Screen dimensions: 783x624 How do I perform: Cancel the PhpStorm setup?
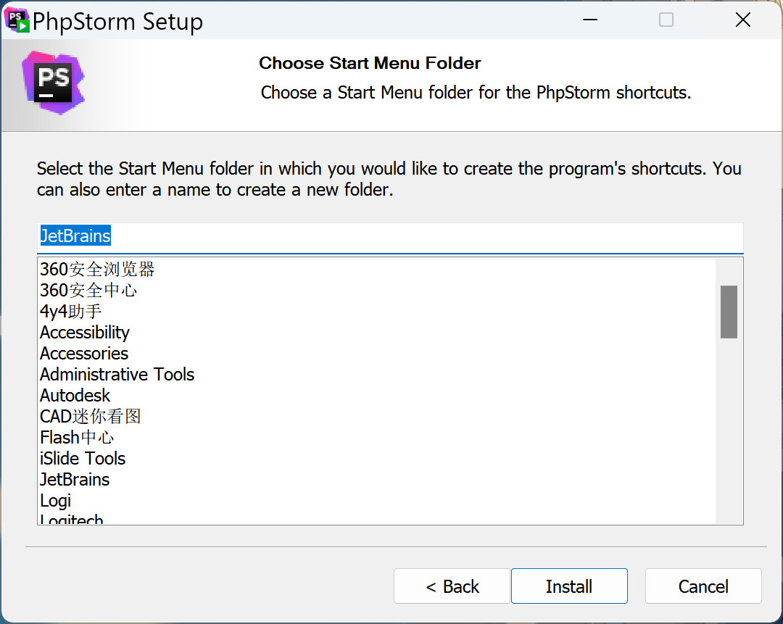tap(703, 586)
